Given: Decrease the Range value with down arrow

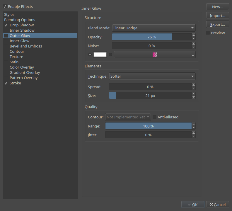Looking at the screenshot, I should click(x=194, y=128).
